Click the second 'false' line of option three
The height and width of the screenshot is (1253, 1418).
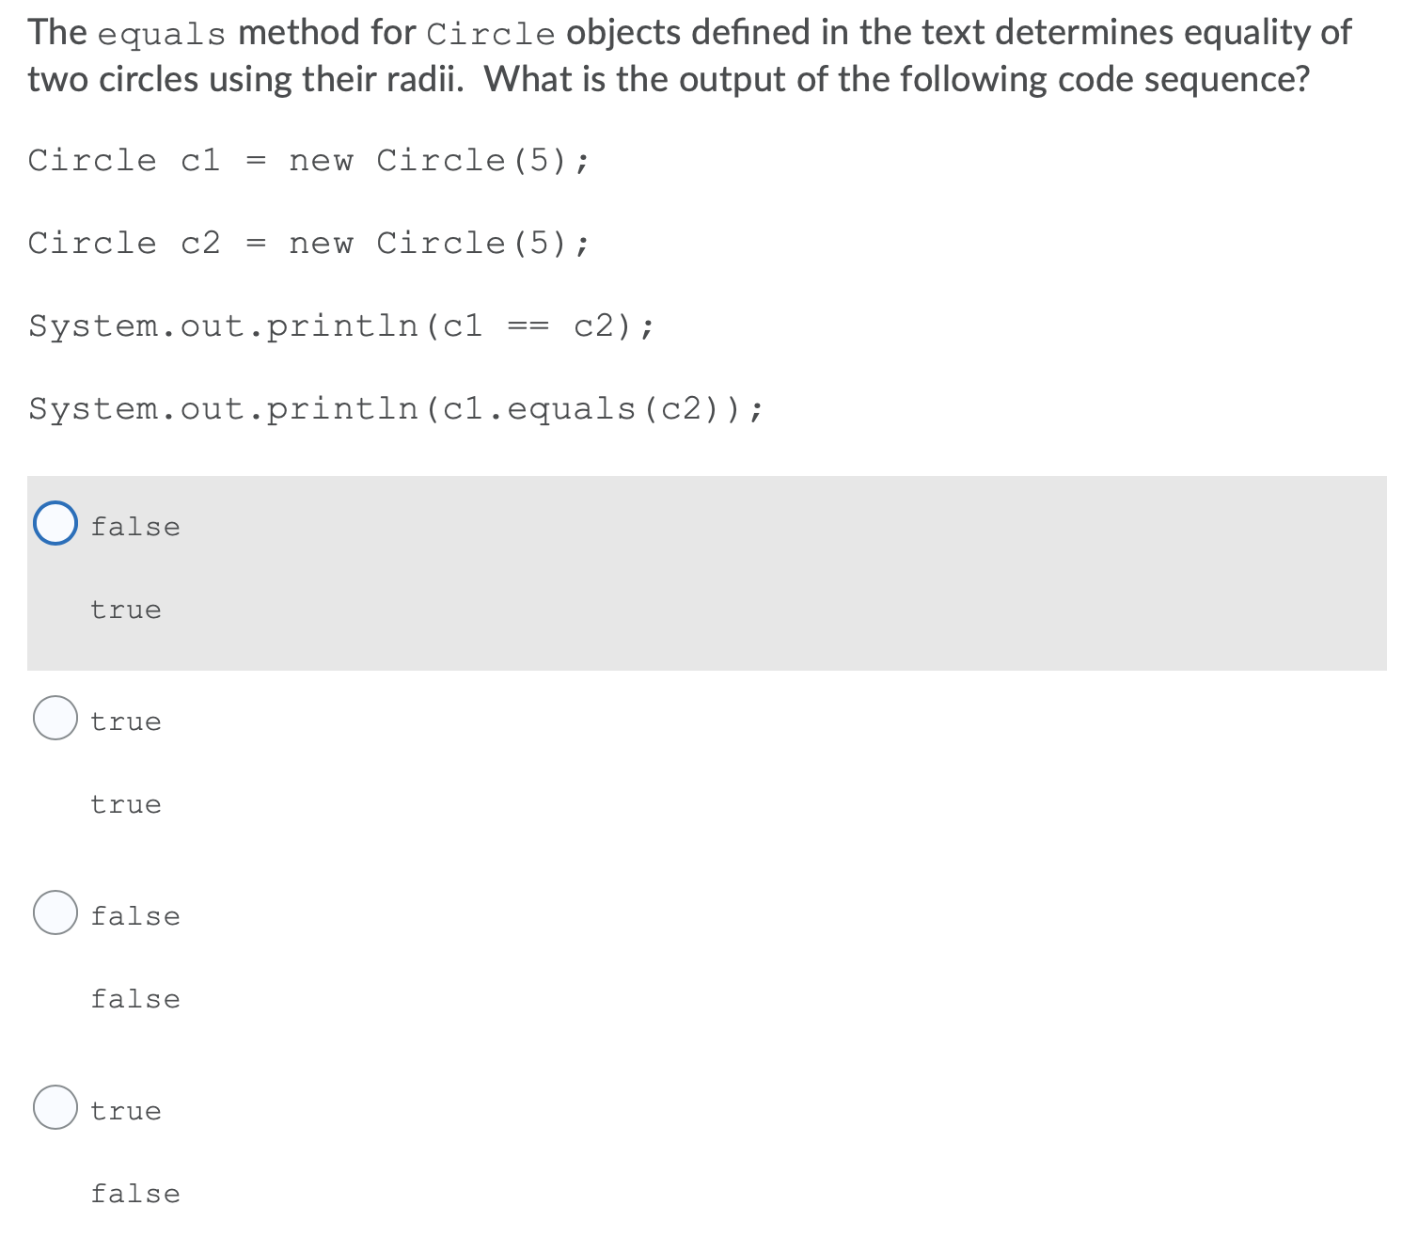(134, 998)
